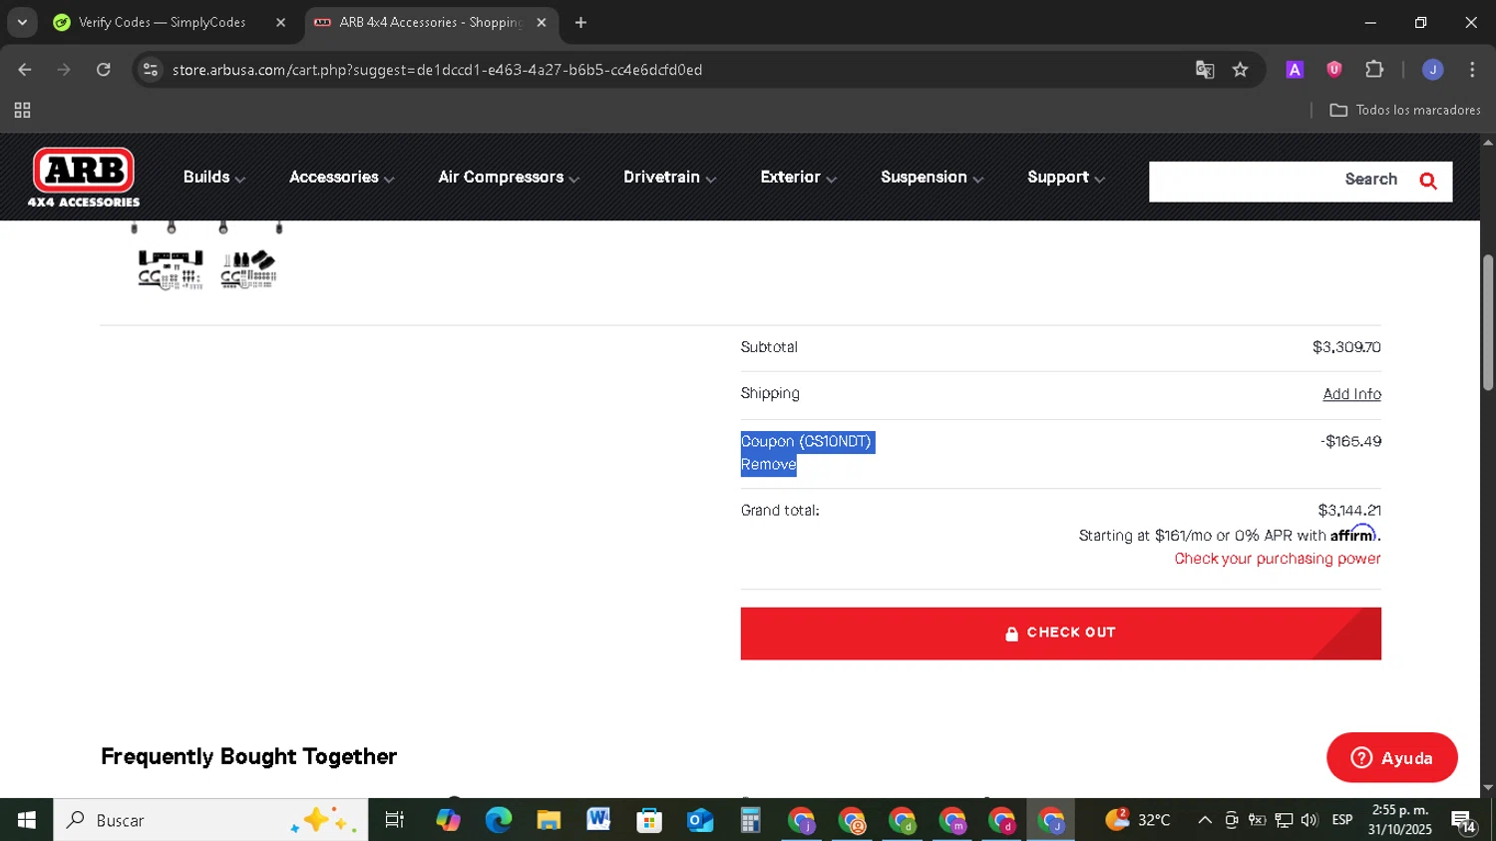Remove the CS10NDT coupon
The height and width of the screenshot is (841, 1496).
(768, 465)
